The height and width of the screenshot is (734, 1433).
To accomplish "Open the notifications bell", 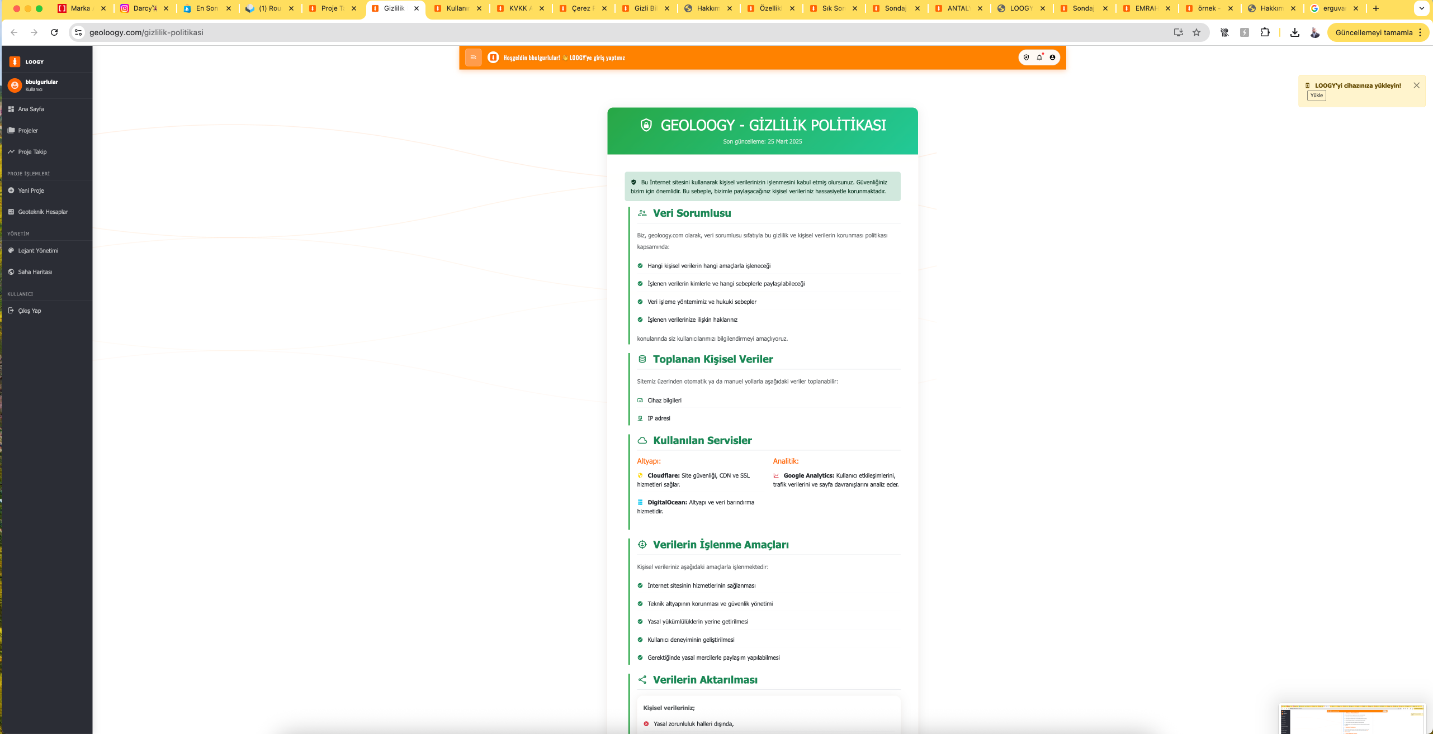I will pos(1039,58).
